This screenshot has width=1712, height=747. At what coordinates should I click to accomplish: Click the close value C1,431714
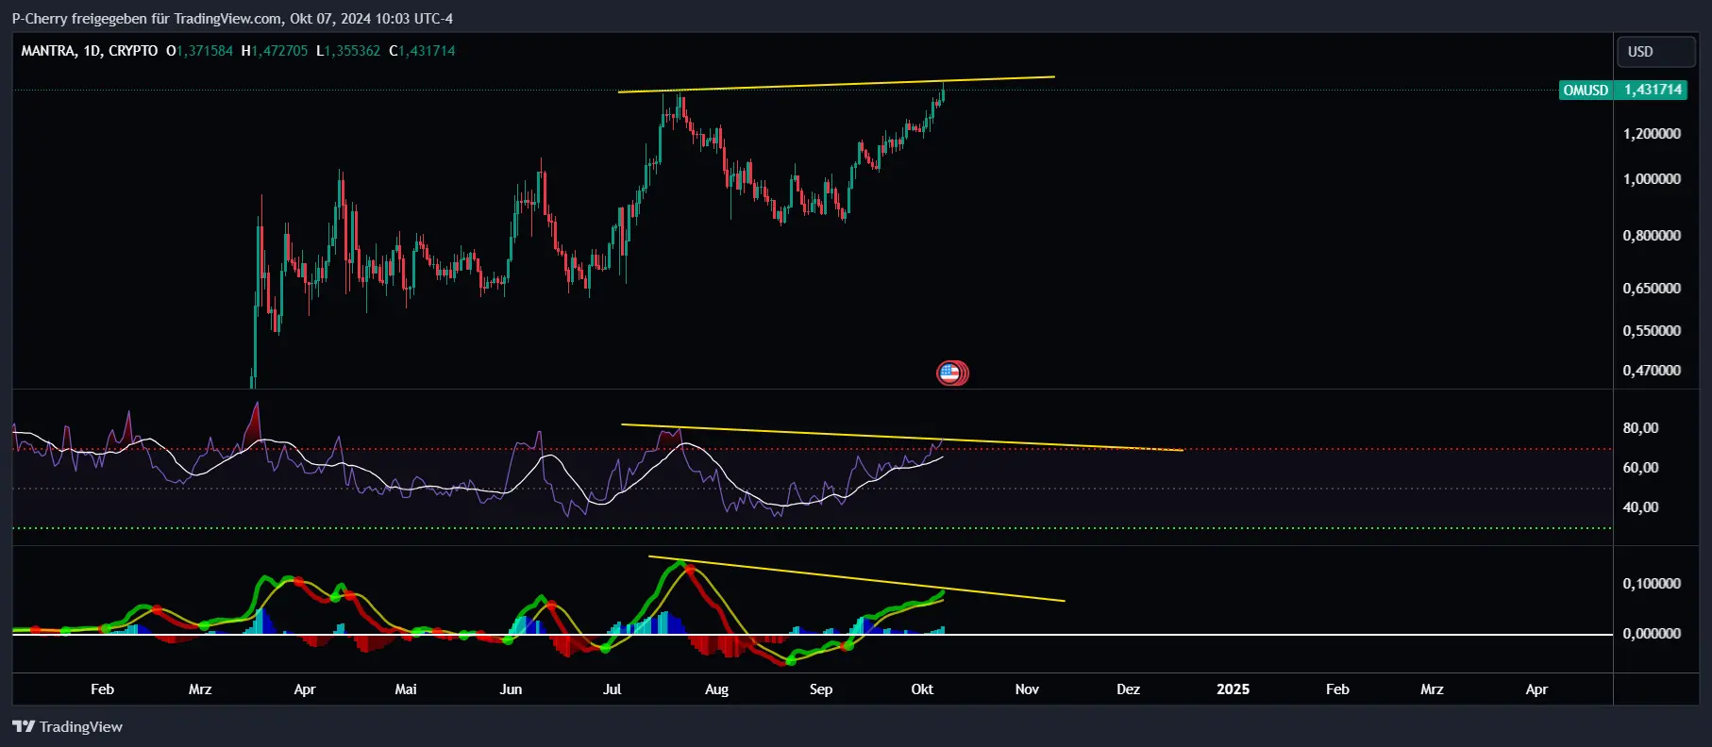click(422, 51)
